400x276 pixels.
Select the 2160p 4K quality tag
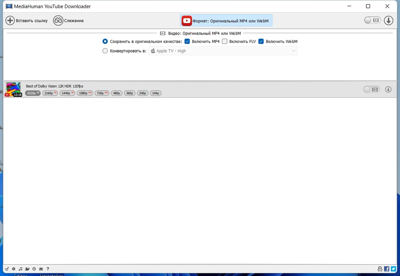coord(50,93)
